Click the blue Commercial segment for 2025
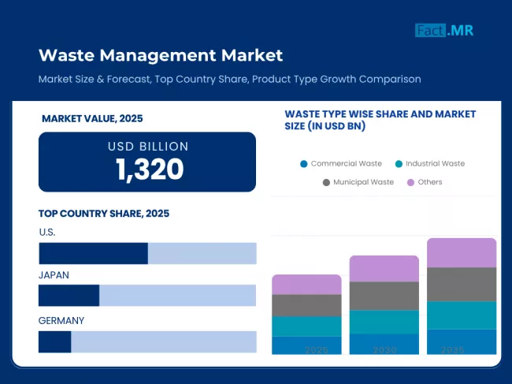Screen dimensions: 512x384 coord(306,345)
